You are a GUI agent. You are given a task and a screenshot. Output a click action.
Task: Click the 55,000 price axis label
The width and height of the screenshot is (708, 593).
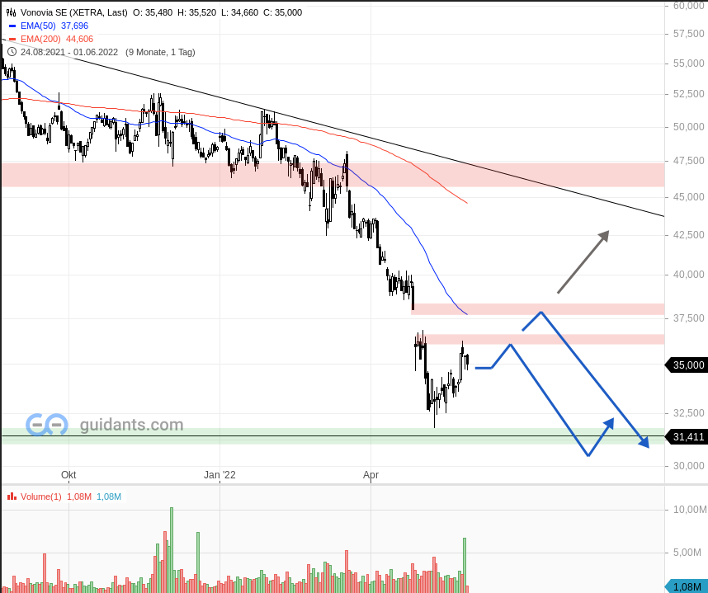688,64
